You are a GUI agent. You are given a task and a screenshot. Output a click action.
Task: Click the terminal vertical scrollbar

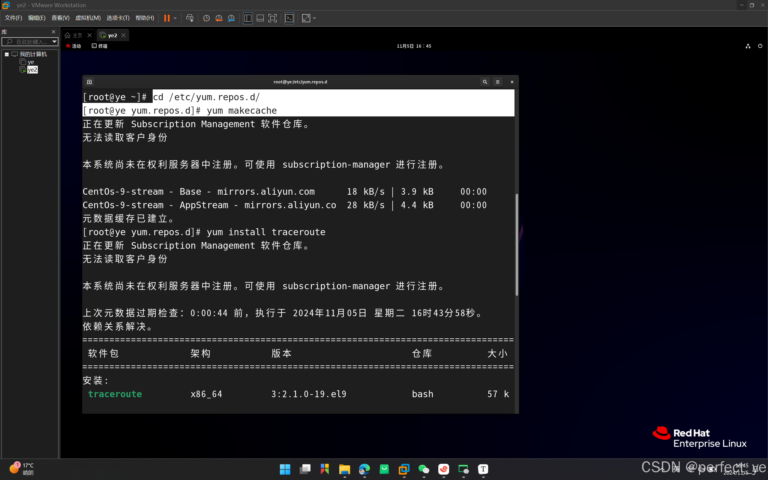pos(517,244)
